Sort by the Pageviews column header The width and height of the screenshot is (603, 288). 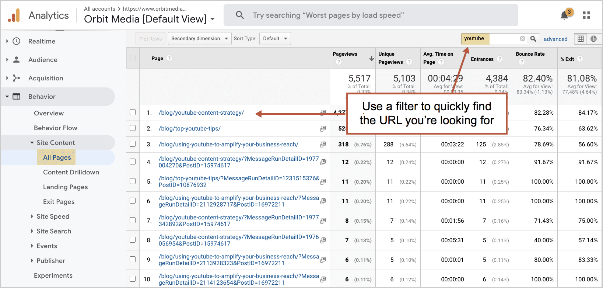coord(345,54)
